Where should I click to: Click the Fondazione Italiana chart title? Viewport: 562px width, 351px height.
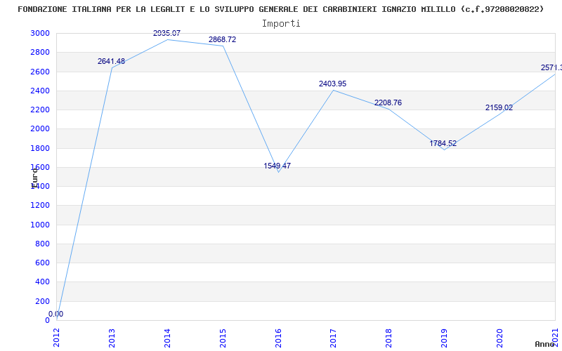pyautogui.click(x=281, y=9)
